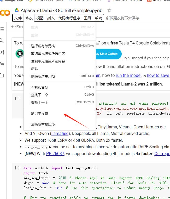170x199 pixels.
Task: Click the Buy Me a Coffee button
Action: coord(109,54)
